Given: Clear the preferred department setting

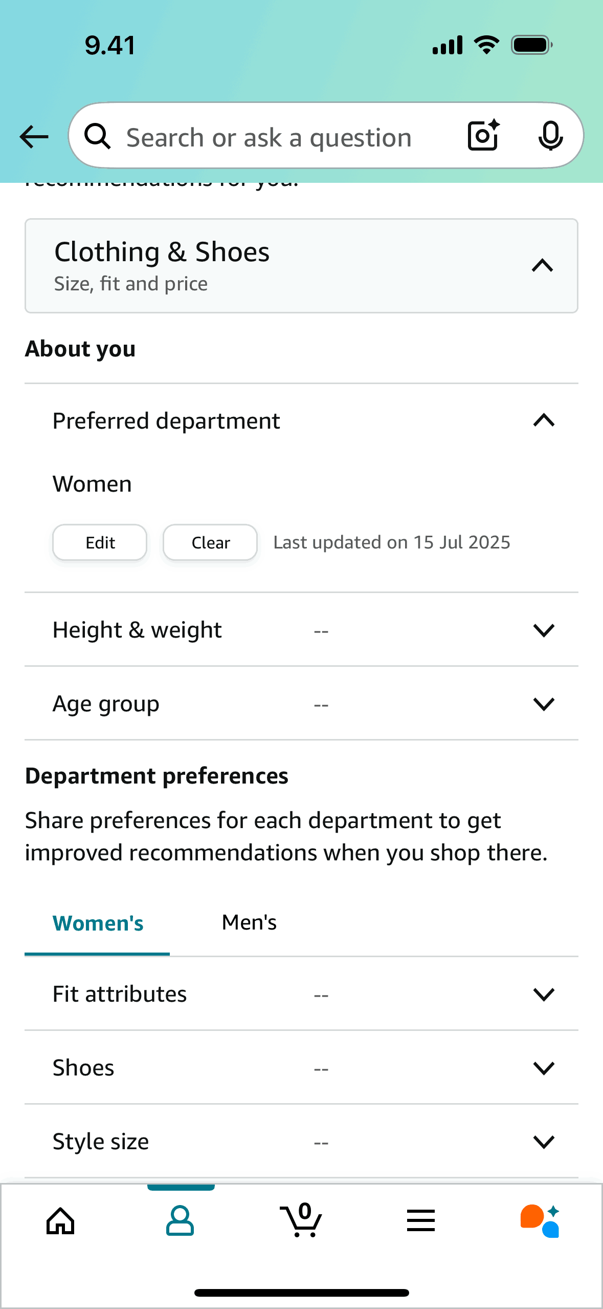Looking at the screenshot, I should pyautogui.click(x=210, y=542).
